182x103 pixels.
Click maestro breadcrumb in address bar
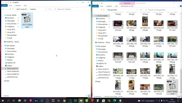point(33,9)
